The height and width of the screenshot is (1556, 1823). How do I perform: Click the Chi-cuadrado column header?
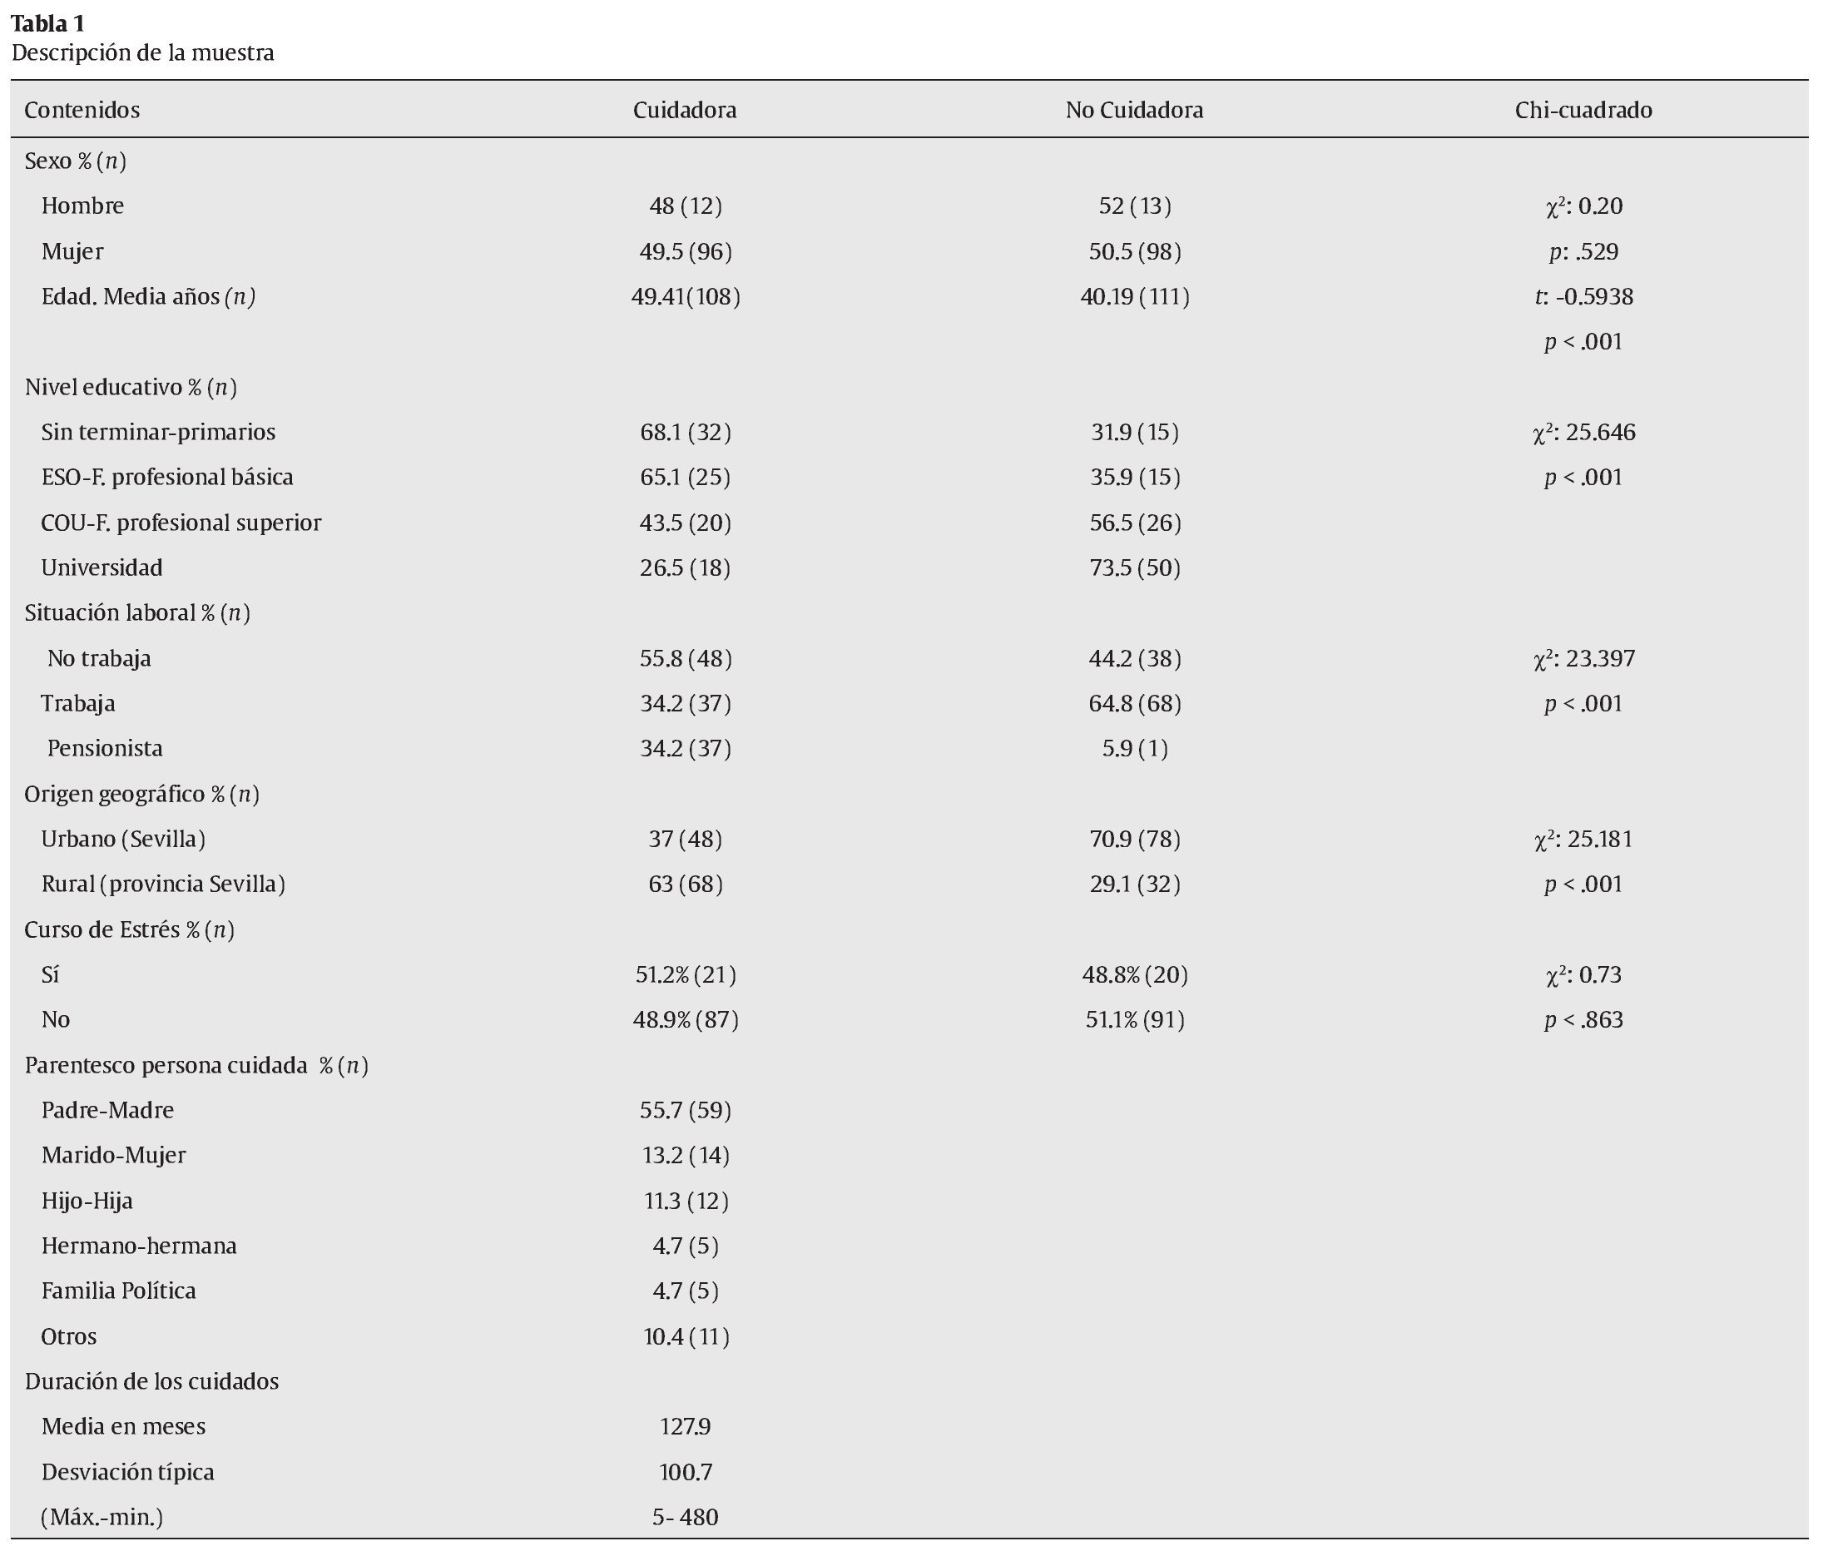1583,110
